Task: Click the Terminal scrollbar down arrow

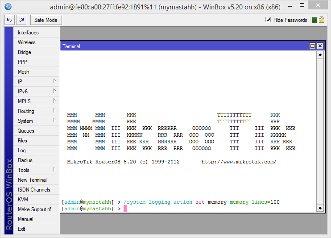Action: (320, 208)
